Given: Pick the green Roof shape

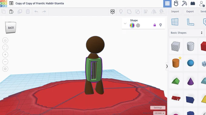Looking at the screenshot, I should 176,81.
